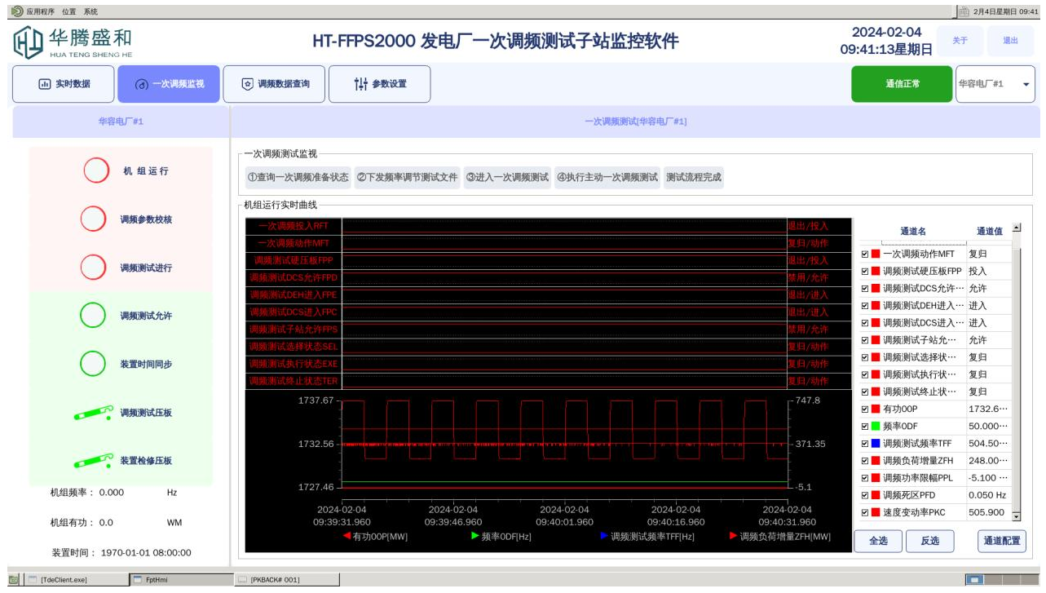Toggle the 调频死区PFD channel checkbox
The width and height of the screenshot is (1046, 593).
click(865, 495)
